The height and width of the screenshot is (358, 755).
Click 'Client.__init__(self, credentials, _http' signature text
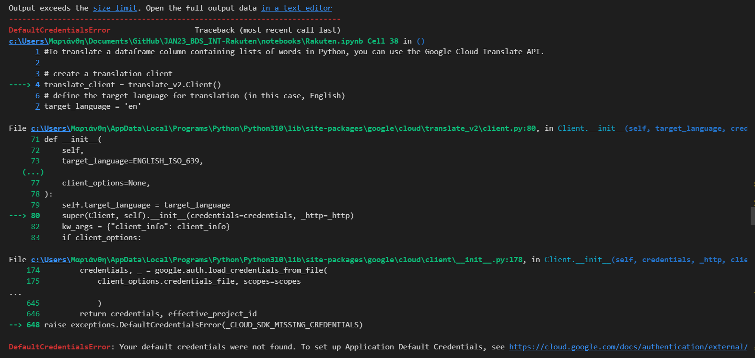(646, 260)
